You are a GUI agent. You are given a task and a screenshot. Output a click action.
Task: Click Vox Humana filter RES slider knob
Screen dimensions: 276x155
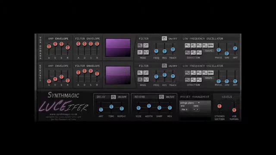(x=164, y=51)
